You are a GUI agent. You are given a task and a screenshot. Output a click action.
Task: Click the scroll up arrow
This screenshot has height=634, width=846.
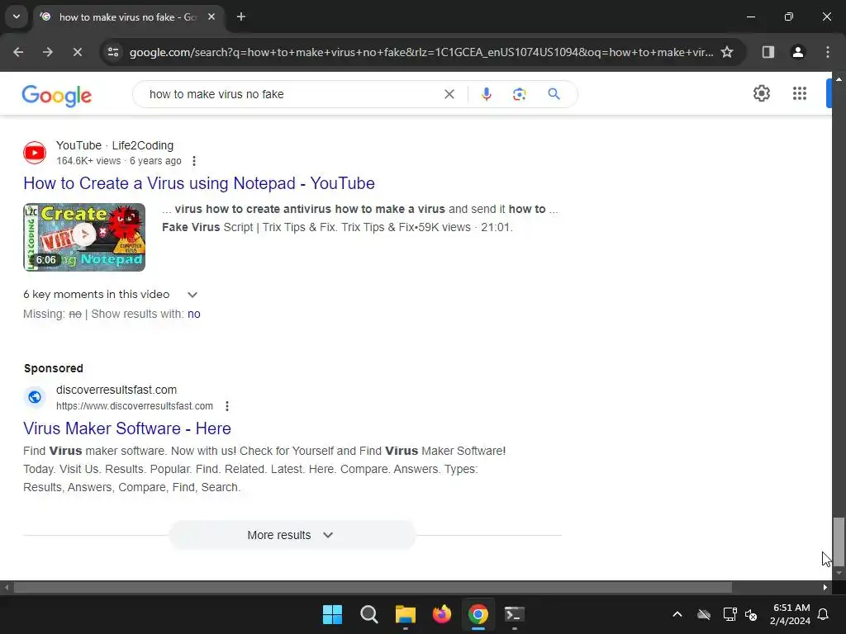(x=839, y=79)
